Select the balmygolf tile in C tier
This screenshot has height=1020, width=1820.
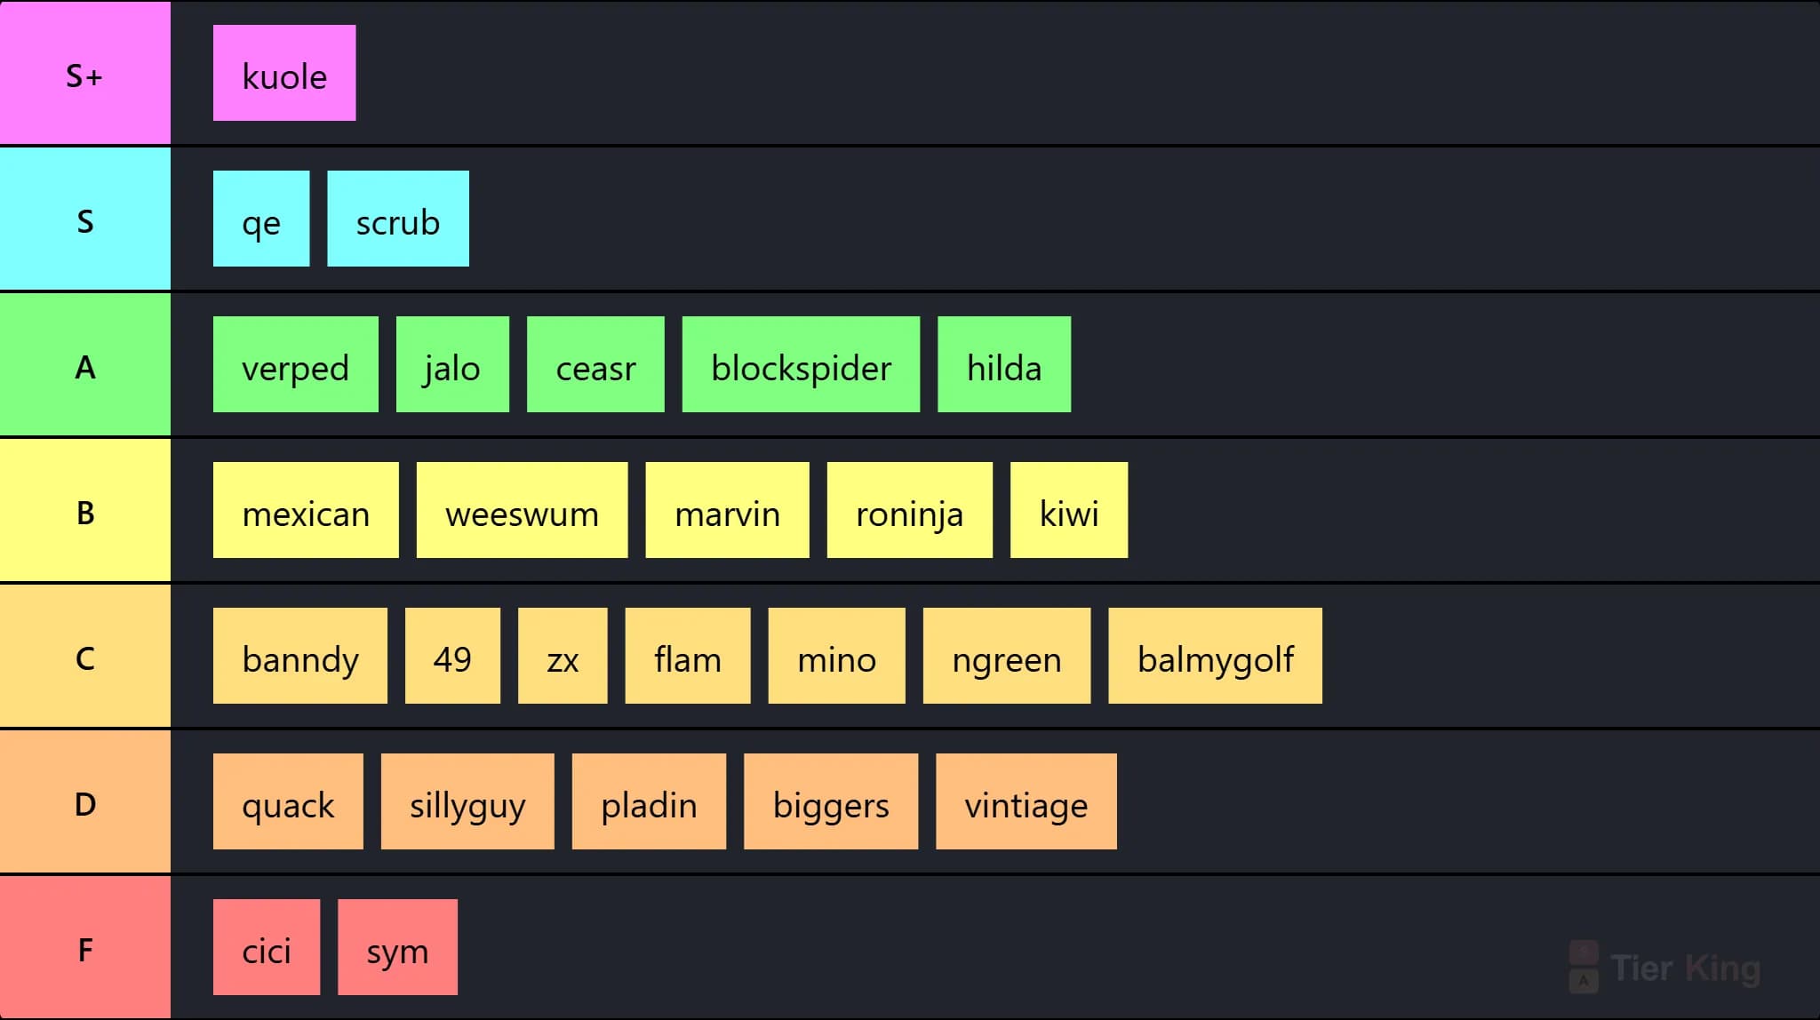1216,656
